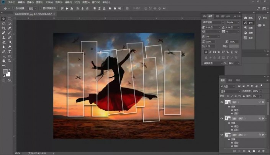The image size is (270, 155).
Task: Select the Move tool
Action: (x=3, y=19)
